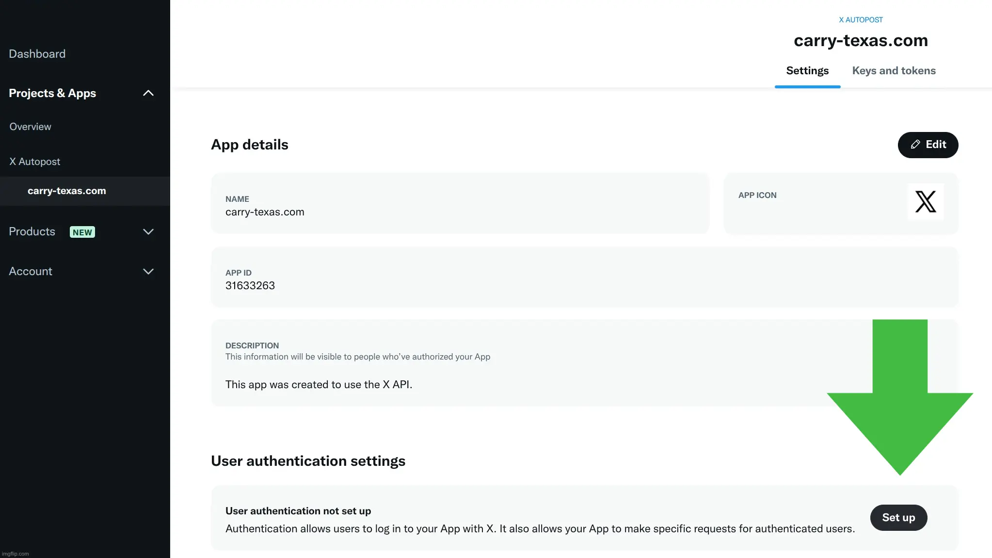Expand the Account section chevron
992x558 pixels.
point(148,272)
